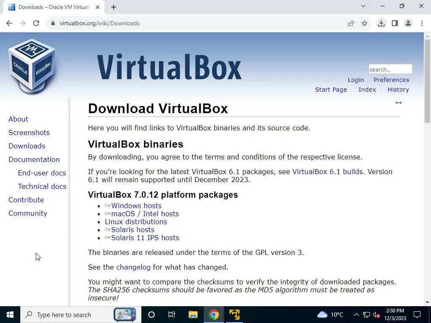
Task: Open End-user docs sidebar link
Action: click(x=42, y=173)
